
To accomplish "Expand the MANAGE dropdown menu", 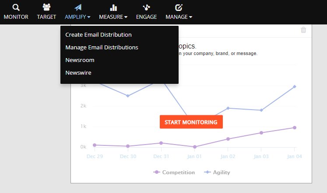I will (179, 17).
